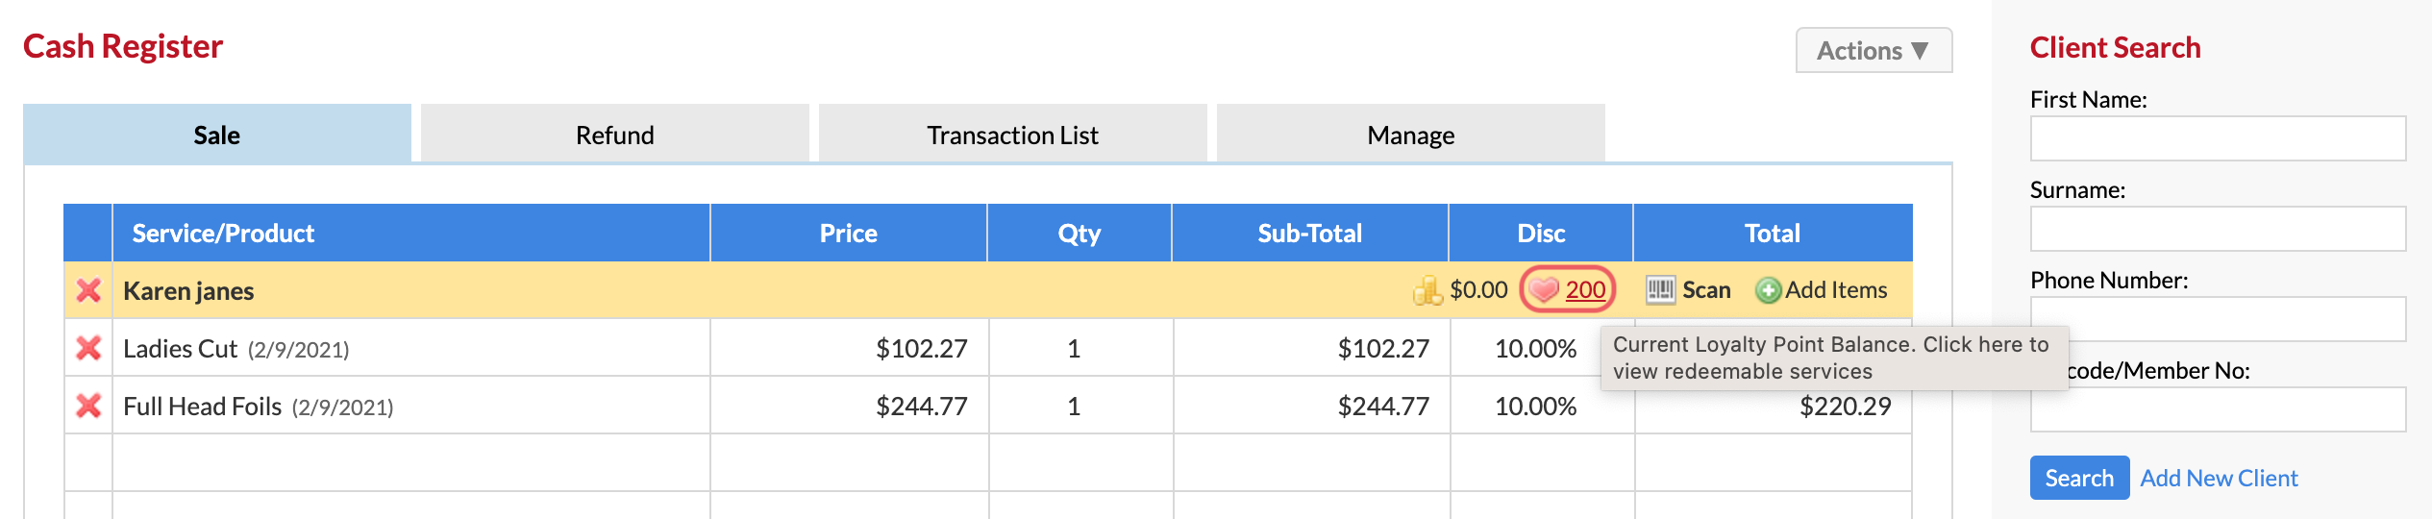Click the green plus Add Items icon
The width and height of the screenshot is (2432, 519).
(x=1768, y=290)
